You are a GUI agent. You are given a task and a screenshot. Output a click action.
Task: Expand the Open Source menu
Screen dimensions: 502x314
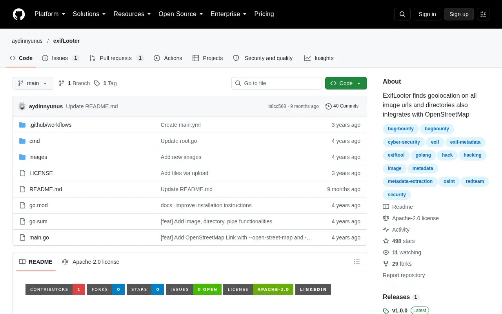[x=180, y=14]
